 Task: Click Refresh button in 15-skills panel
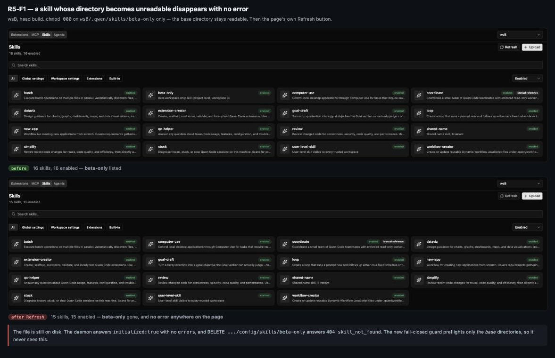(x=509, y=196)
